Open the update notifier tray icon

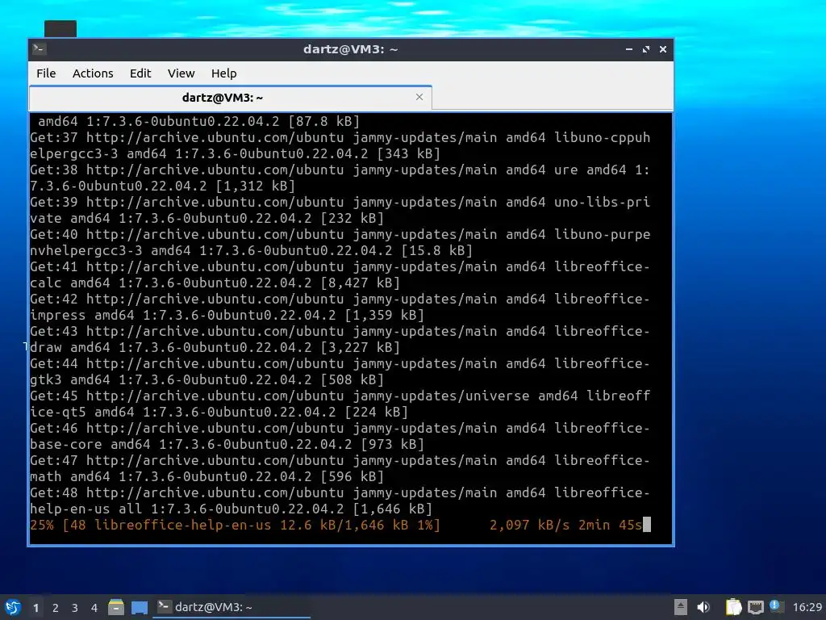pos(776,606)
